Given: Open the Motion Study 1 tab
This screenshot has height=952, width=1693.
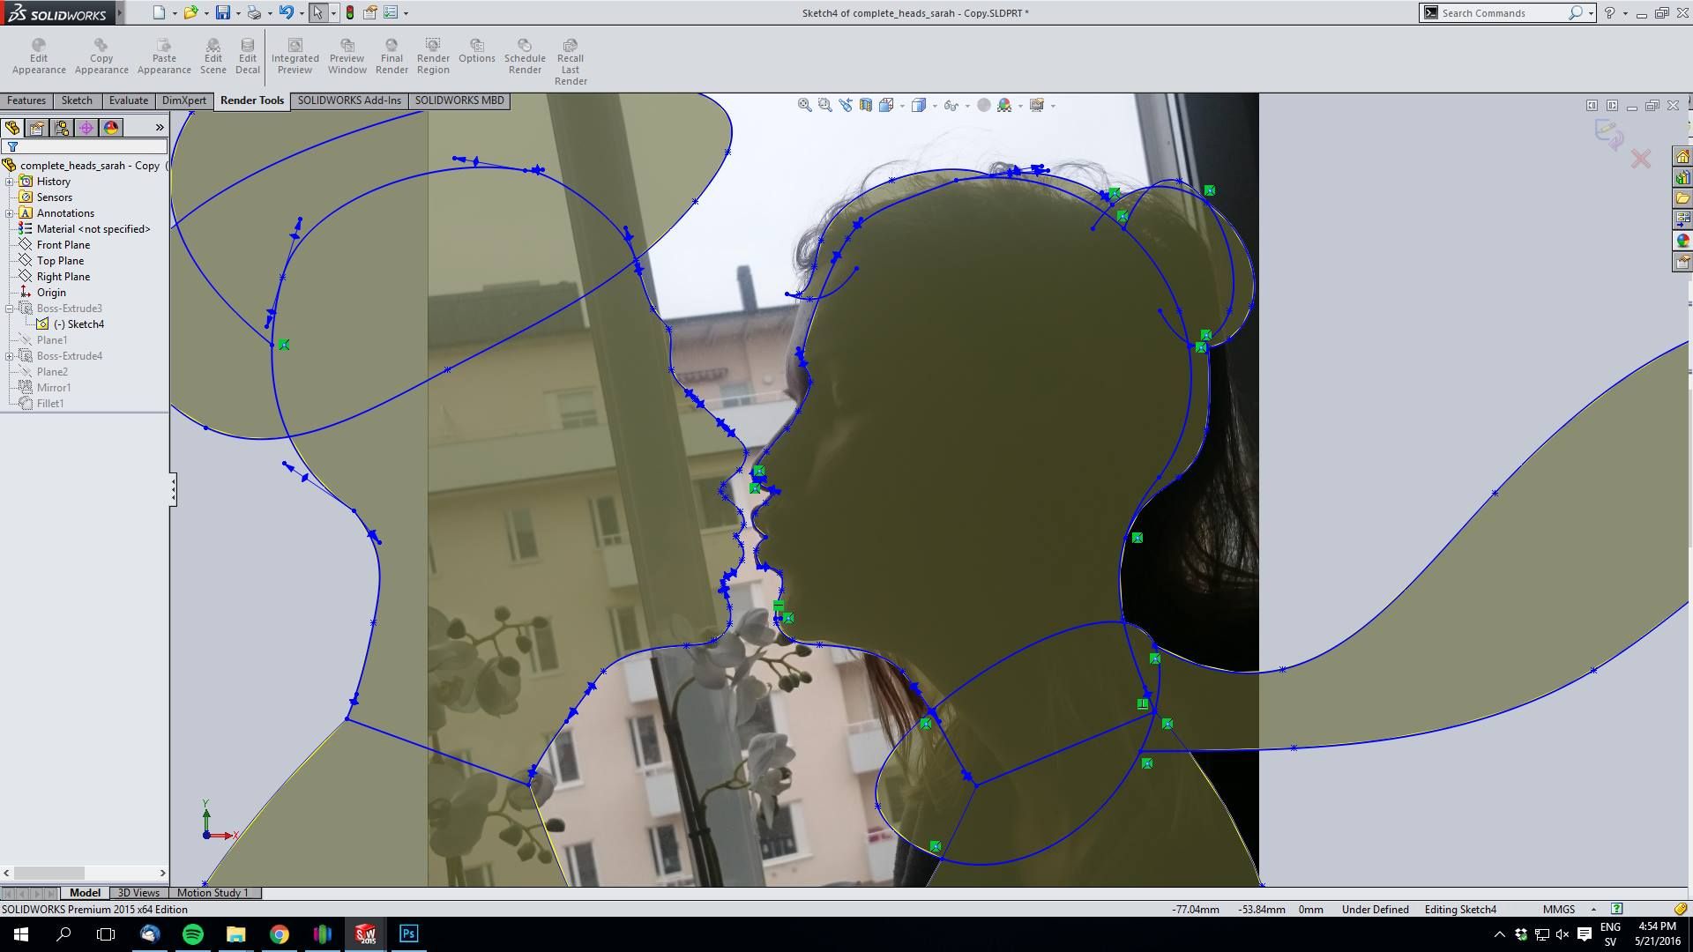Looking at the screenshot, I should 213,893.
